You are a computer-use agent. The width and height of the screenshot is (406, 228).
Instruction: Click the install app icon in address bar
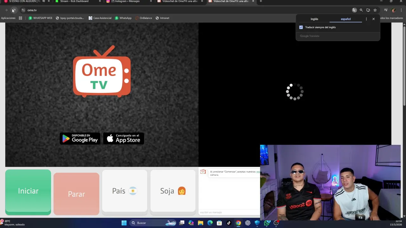pos(368,10)
